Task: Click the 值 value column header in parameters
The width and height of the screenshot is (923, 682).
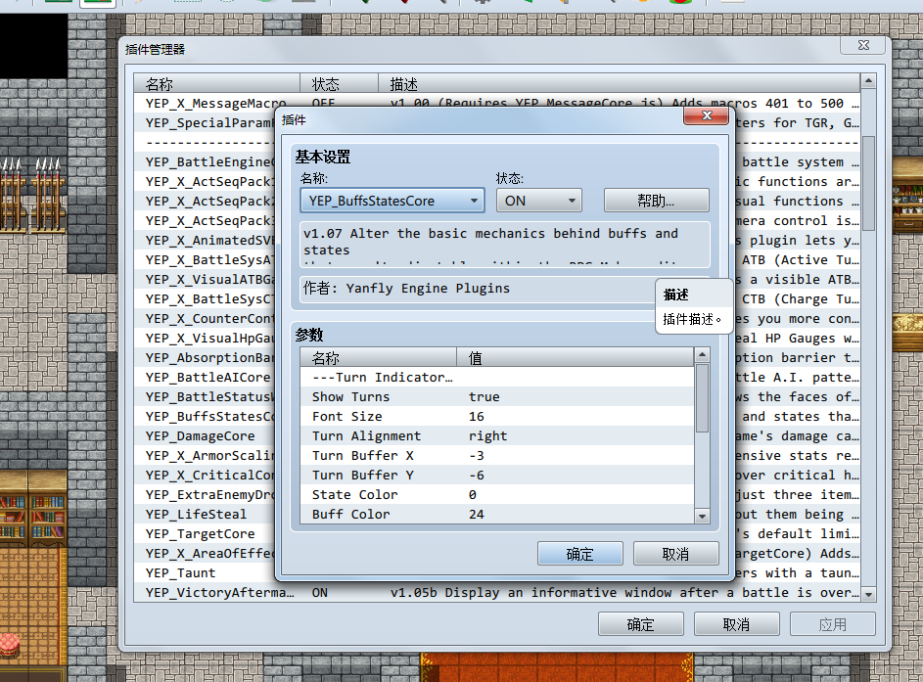Action: point(576,358)
